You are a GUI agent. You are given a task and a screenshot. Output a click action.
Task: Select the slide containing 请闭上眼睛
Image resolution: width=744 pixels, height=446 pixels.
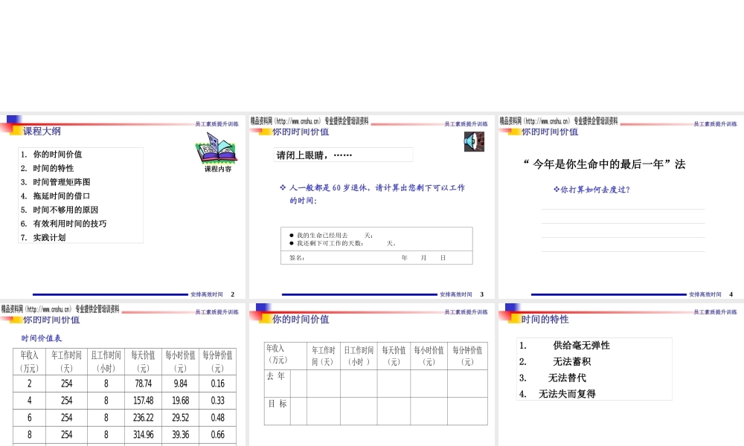(372, 206)
